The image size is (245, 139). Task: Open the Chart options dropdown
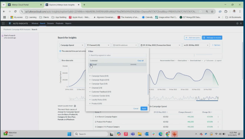coord(183,60)
